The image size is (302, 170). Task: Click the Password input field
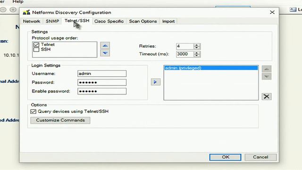click(x=102, y=82)
